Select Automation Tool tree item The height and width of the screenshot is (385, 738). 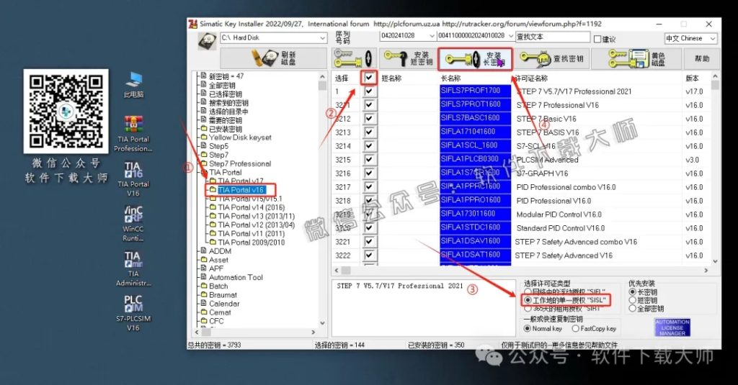click(236, 277)
